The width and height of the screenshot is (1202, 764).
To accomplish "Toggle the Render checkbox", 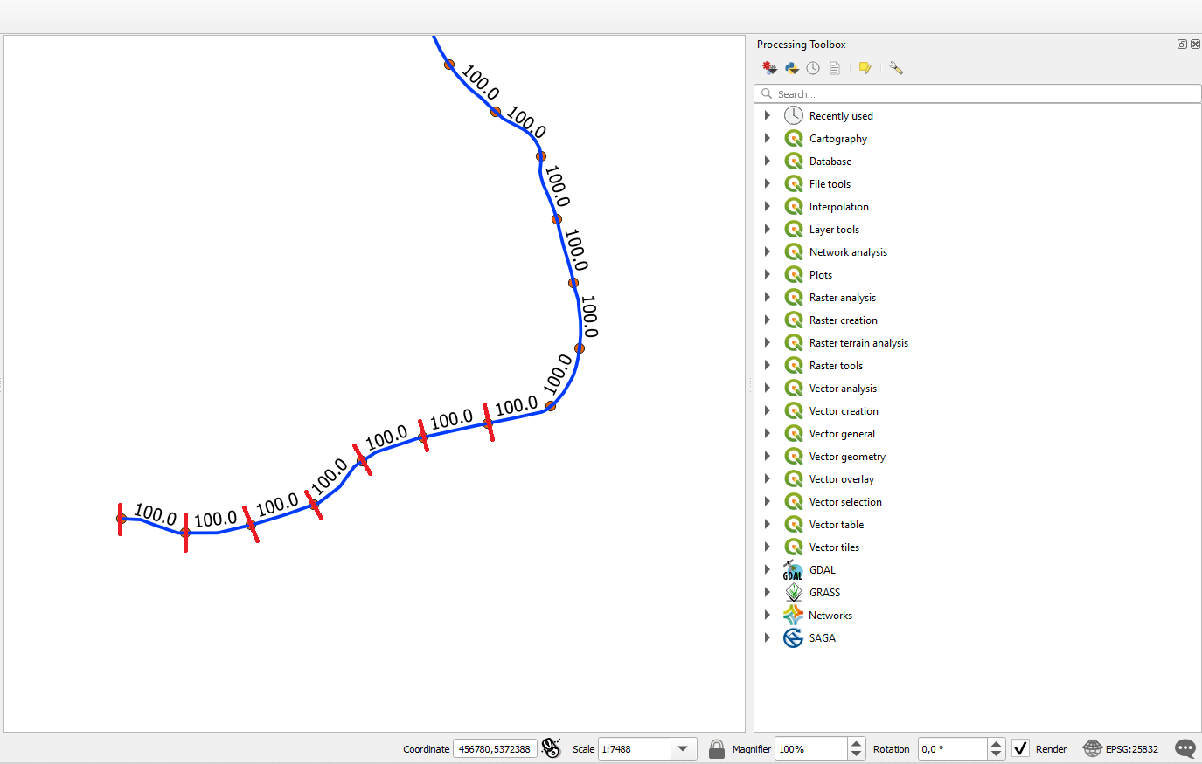I will point(1020,748).
